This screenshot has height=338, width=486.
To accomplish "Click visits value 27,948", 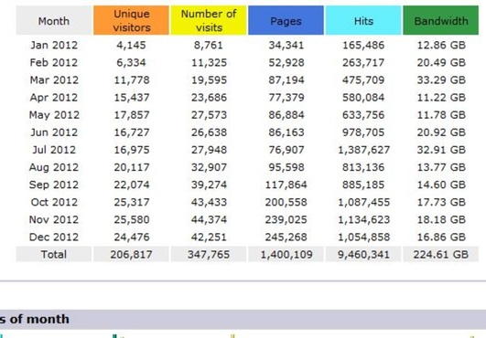I will coord(209,150).
